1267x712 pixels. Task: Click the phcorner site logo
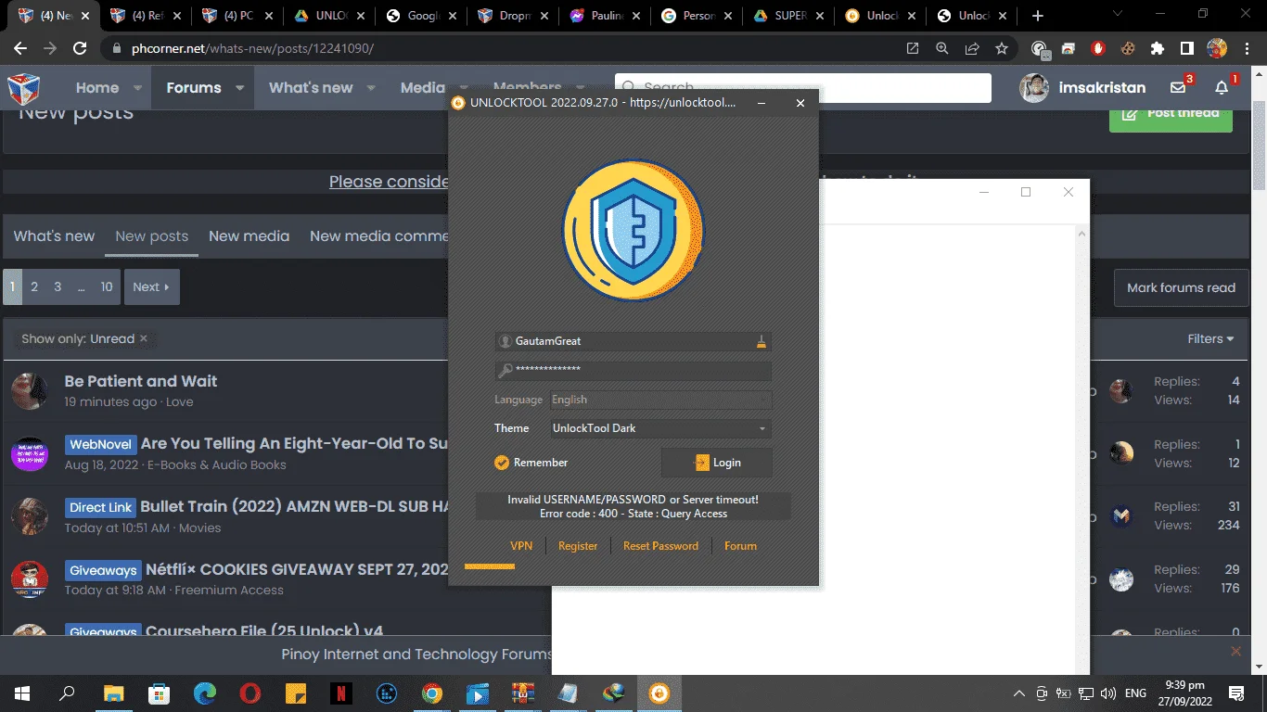pos(23,88)
